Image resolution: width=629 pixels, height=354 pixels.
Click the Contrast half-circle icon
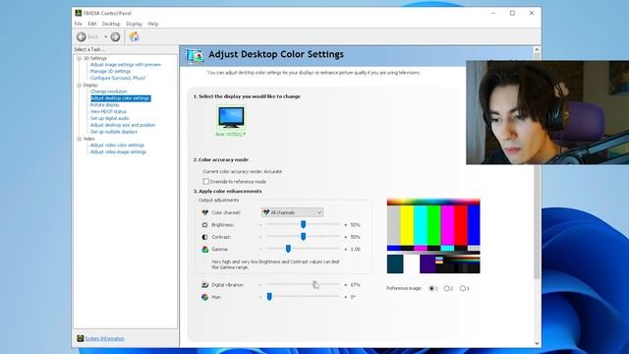click(204, 237)
